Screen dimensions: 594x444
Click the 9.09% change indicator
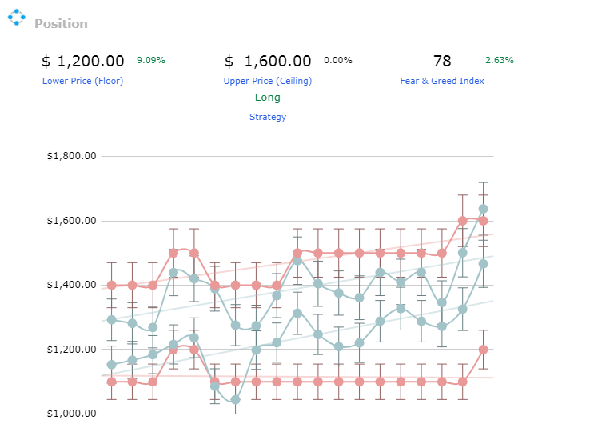tap(151, 60)
